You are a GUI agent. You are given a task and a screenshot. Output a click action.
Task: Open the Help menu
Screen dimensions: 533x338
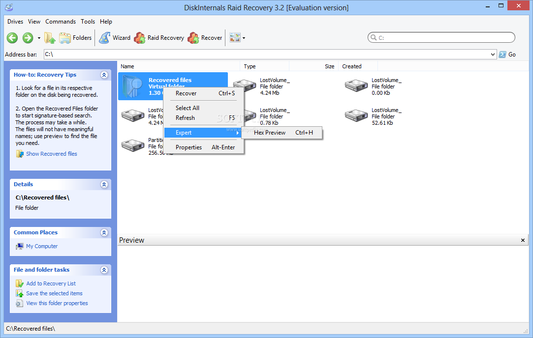coord(106,22)
